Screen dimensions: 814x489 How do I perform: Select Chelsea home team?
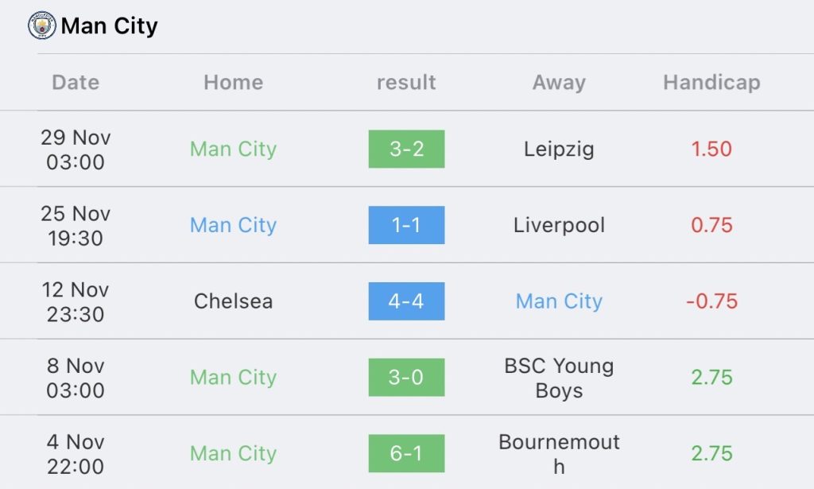coord(233,301)
